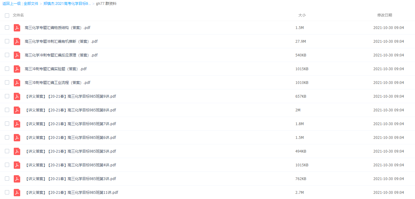The height and width of the screenshot is (199, 415).
Task: Click PDF icon for 高三化学专题汇编物质结构 file
Action: pyautogui.click(x=17, y=28)
